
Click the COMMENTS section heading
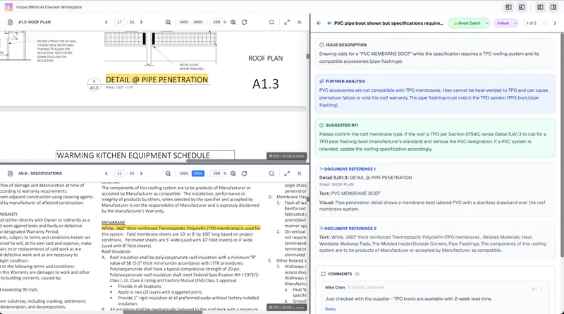[340, 274]
